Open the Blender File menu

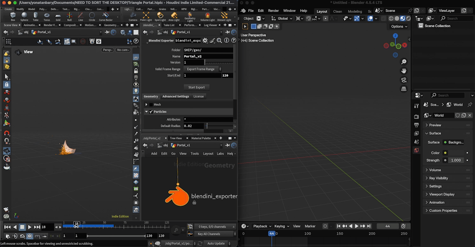click(x=251, y=11)
